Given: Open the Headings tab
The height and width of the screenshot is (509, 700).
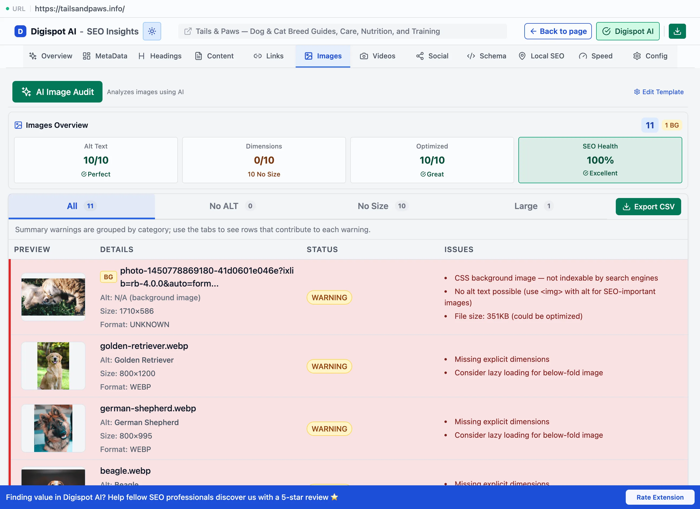Looking at the screenshot, I should (x=160, y=56).
